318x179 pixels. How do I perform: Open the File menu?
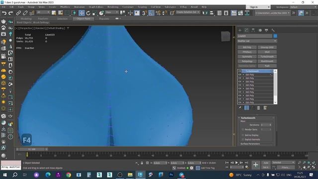3,7
